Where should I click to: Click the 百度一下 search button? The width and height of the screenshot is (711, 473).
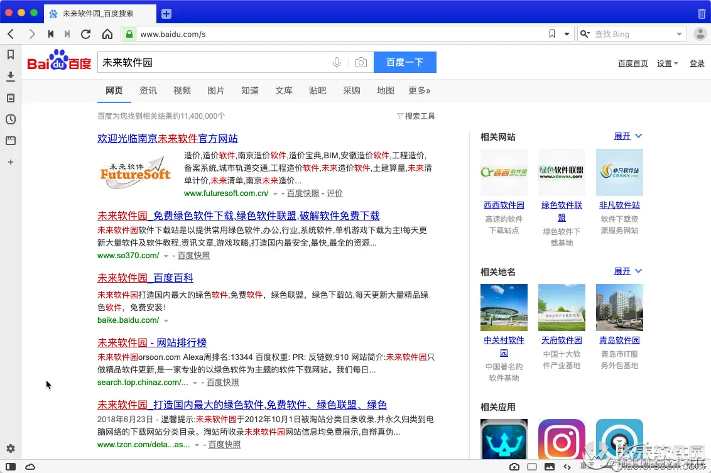coord(405,62)
